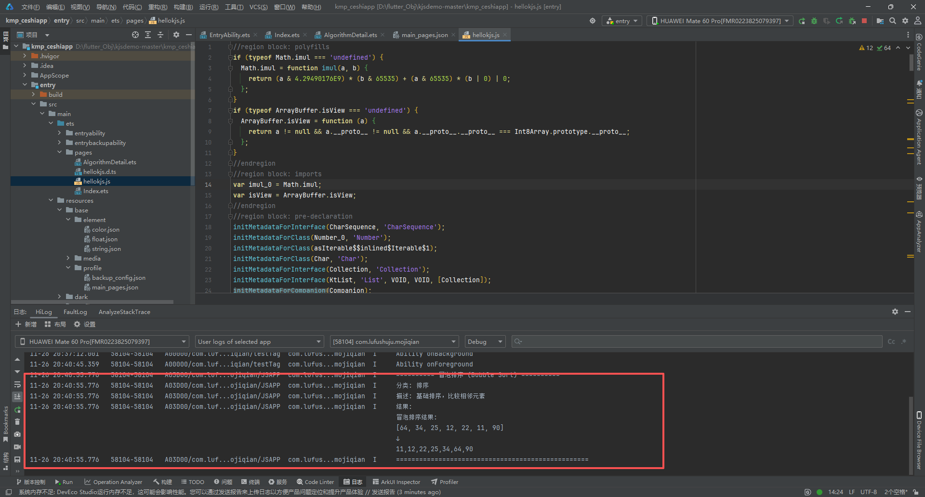Screen dimensions: 925x497
Task: Click 布局 layout button in HiLog
Action: point(55,324)
